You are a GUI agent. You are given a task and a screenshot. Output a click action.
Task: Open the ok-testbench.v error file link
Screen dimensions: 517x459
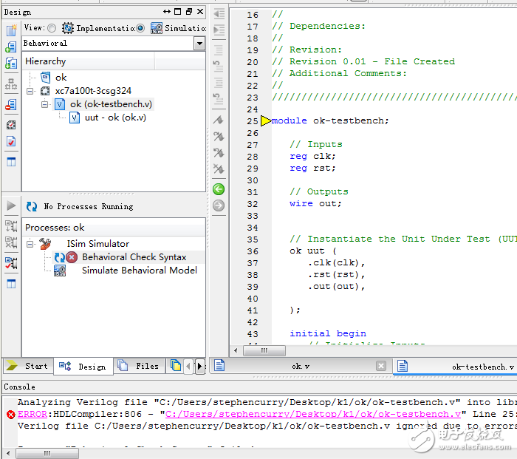tap(313, 414)
